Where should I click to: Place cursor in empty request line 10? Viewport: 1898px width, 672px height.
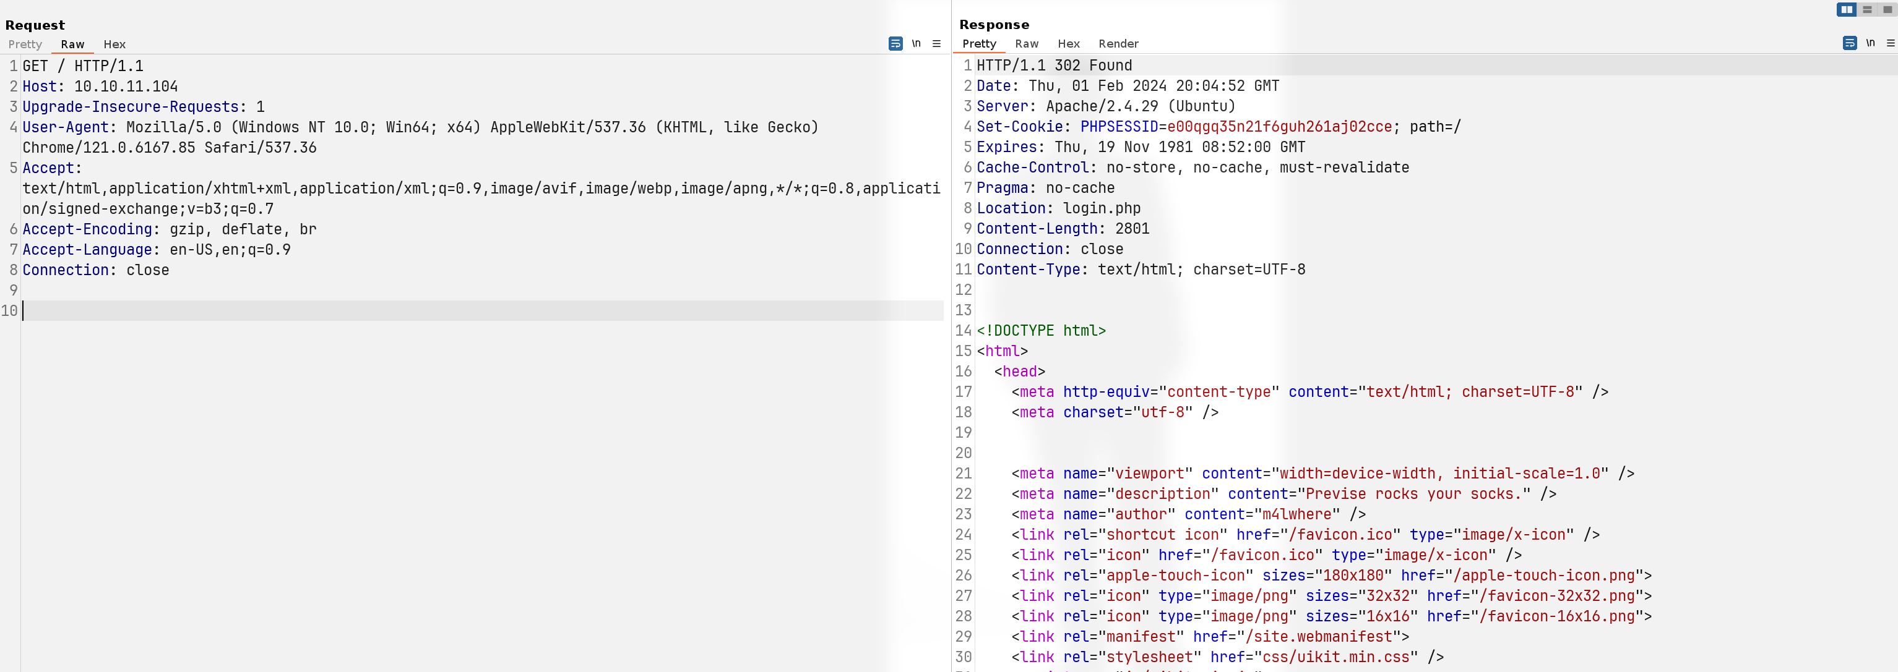pos(483,310)
